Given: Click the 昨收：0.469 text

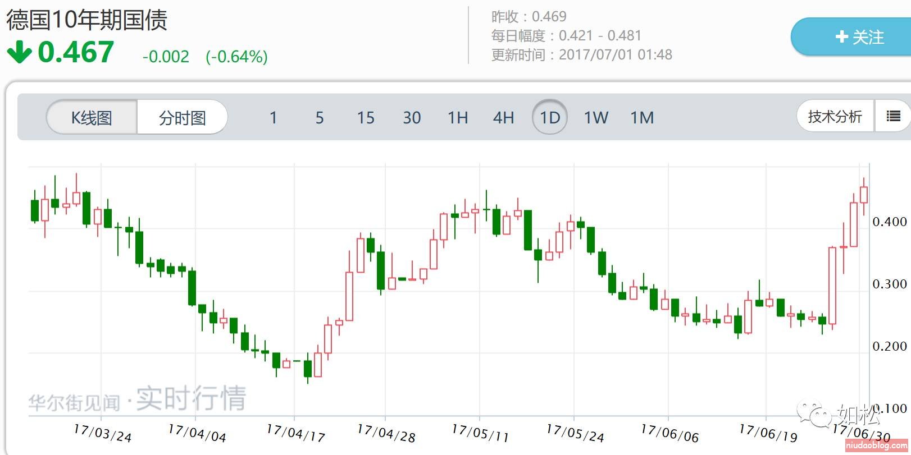Looking at the screenshot, I should [529, 17].
